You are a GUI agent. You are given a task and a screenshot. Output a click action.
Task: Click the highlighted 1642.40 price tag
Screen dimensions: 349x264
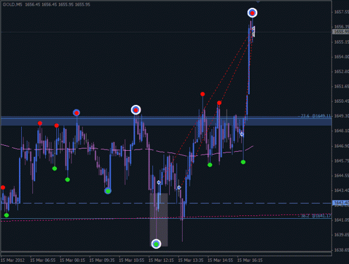pyautogui.click(x=341, y=203)
